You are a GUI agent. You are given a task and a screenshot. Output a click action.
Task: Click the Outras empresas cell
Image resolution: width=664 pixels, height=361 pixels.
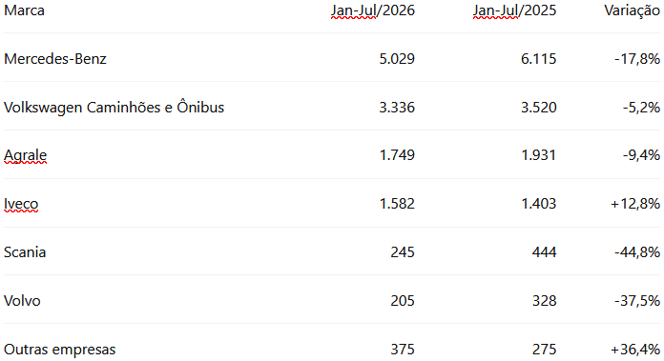pyautogui.click(x=60, y=350)
